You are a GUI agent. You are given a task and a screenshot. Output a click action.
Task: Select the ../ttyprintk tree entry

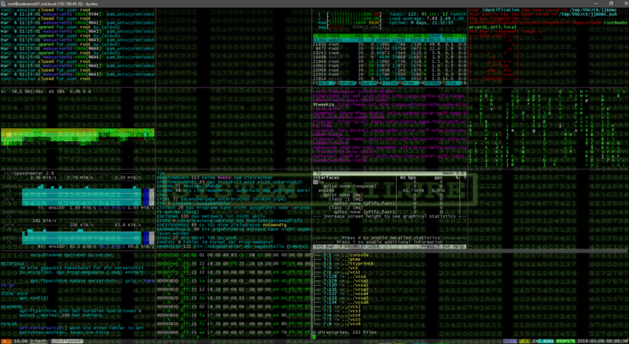(360, 265)
